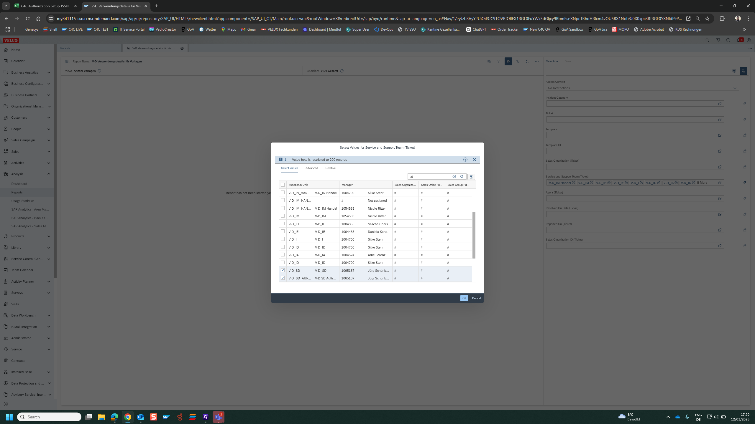This screenshot has width=755, height=424.
Task: Expand the message details chevron
Action: (x=465, y=160)
